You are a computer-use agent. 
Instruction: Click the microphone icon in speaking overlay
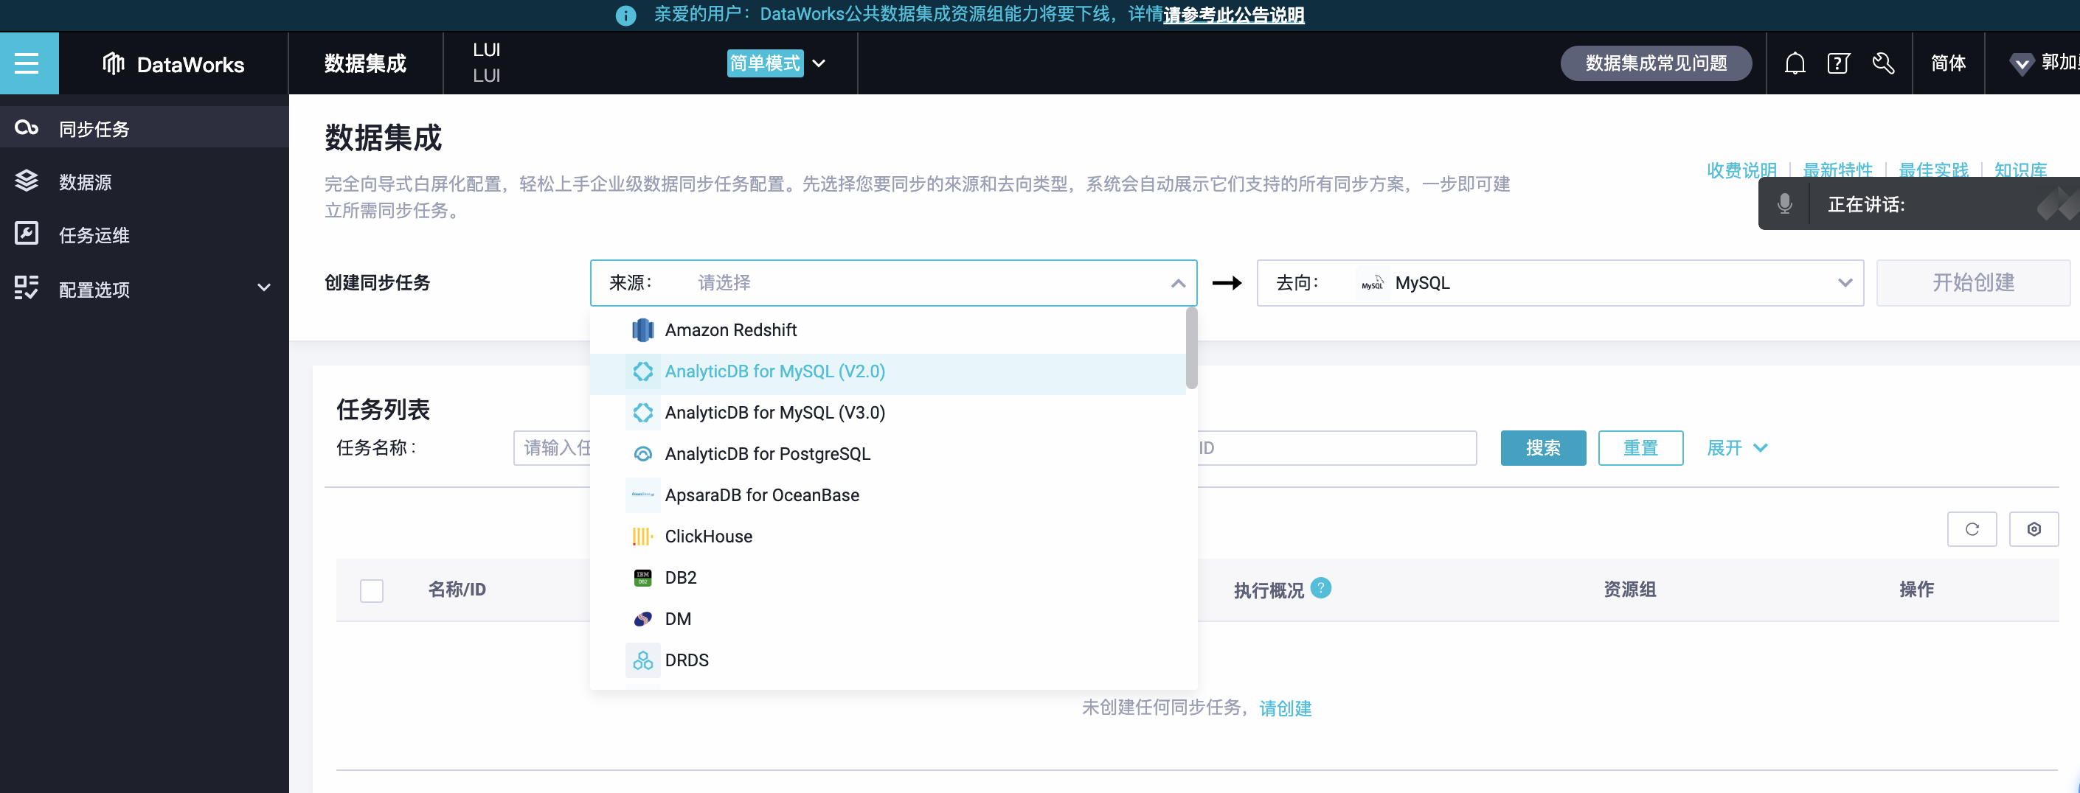point(1785,204)
